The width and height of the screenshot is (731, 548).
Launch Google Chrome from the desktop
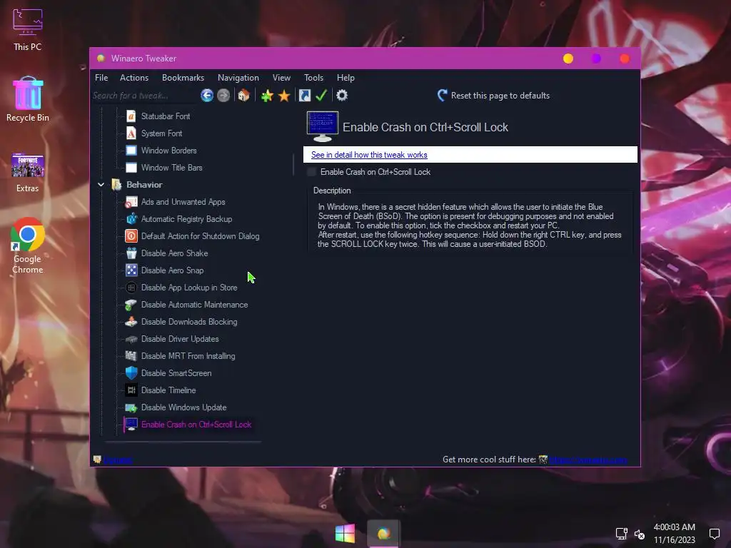tap(28, 245)
